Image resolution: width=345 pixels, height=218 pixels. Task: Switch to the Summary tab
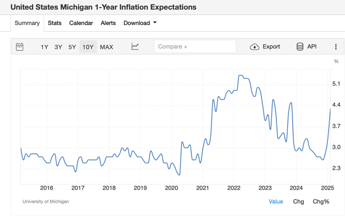(x=27, y=23)
